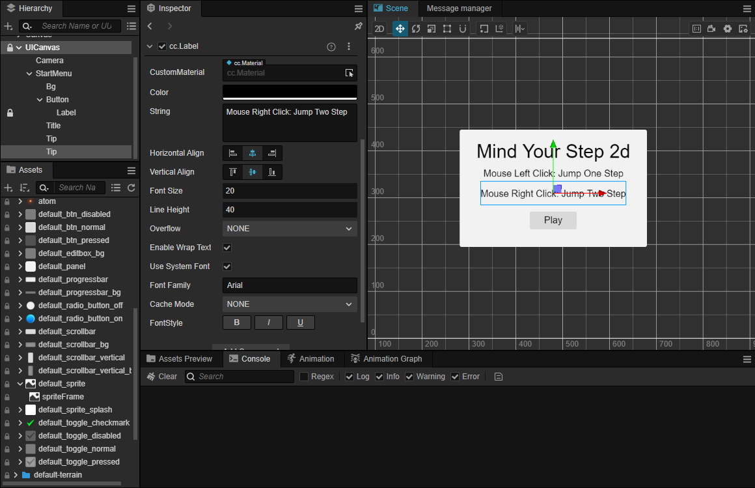Set horizontal align to left
755x488 pixels.
[233, 153]
